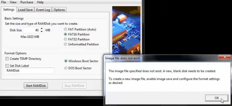This screenshot has width=232, height=106.
Task: Select FAT16 Partition option
Action: pos(77,34)
